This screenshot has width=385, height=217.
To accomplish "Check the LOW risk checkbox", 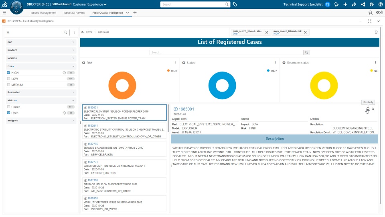I will pyautogui.click(x=8, y=79).
